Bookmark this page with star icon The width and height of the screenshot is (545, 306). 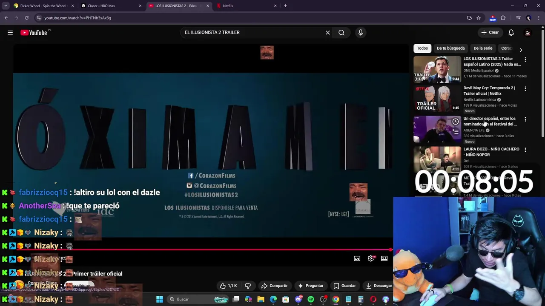coord(479,18)
